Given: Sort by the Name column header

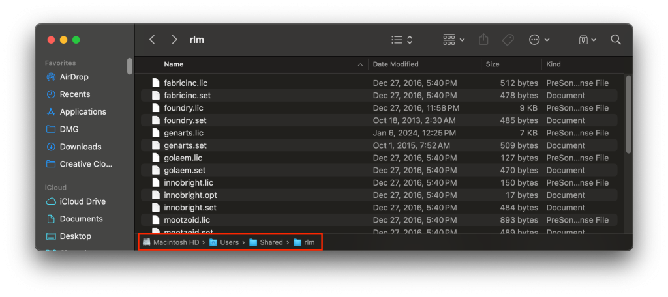Looking at the screenshot, I should 174,64.
